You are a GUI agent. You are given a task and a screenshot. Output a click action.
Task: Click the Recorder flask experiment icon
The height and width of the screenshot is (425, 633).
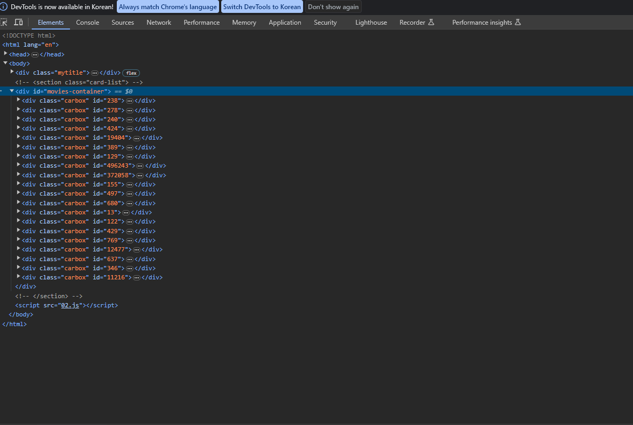(431, 22)
